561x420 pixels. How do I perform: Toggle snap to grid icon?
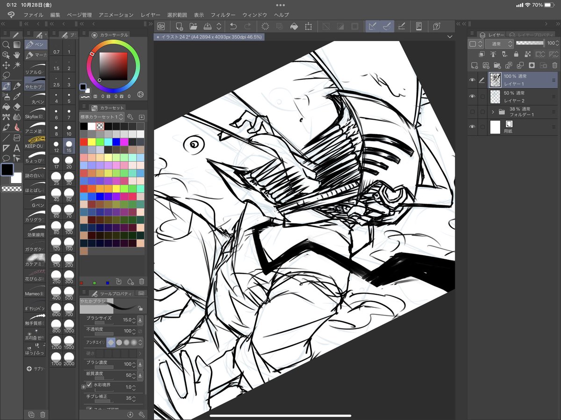(x=402, y=27)
